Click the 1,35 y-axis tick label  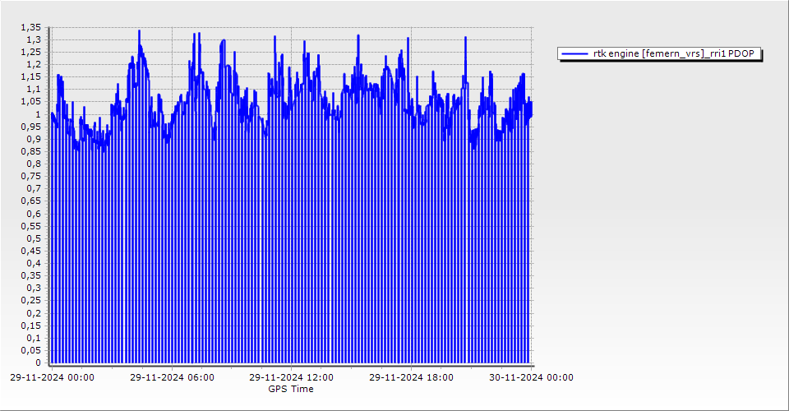point(31,27)
